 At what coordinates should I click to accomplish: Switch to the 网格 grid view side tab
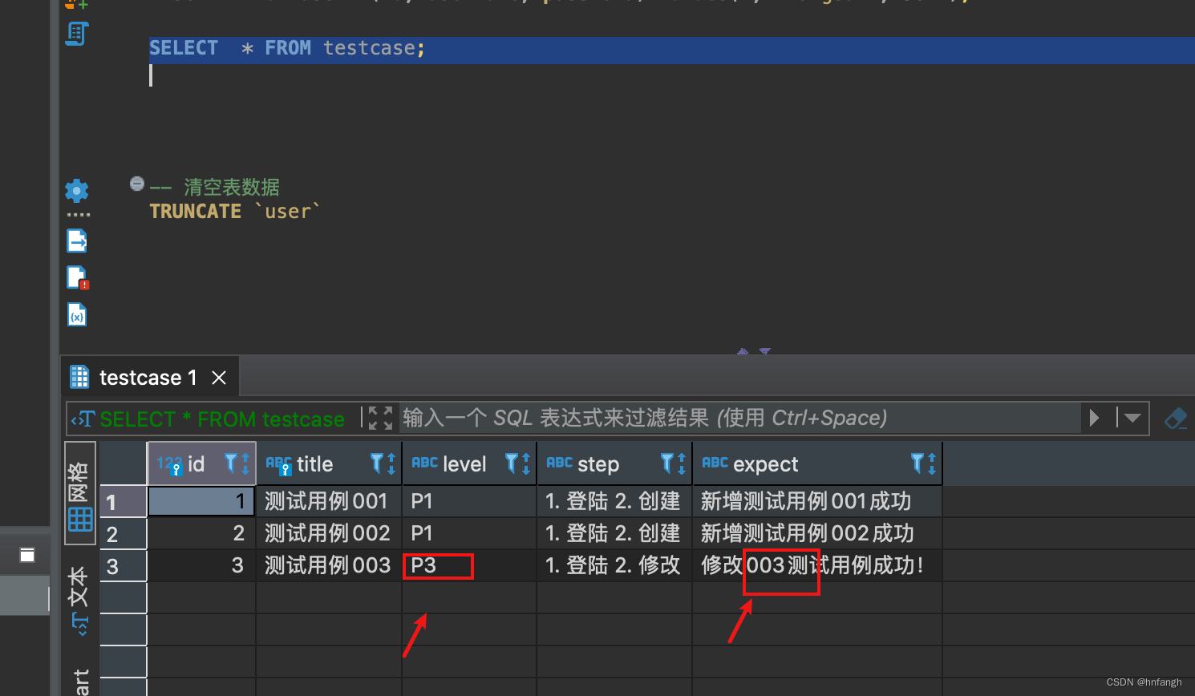click(79, 493)
